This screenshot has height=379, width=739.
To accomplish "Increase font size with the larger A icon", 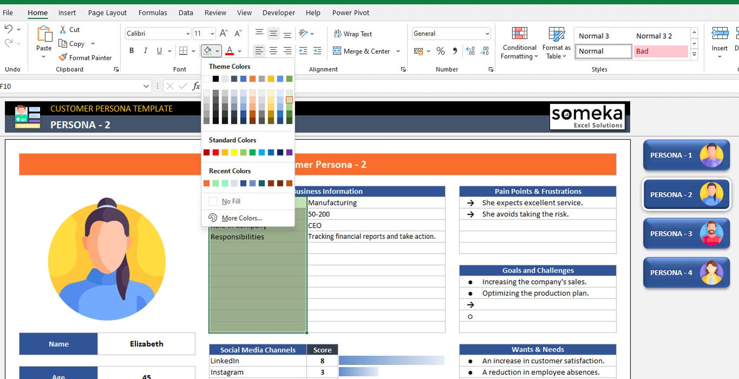I will tap(224, 33).
